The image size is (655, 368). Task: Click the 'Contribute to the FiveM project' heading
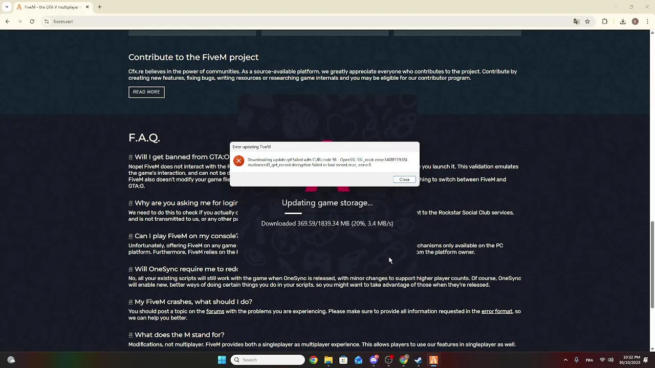193,57
